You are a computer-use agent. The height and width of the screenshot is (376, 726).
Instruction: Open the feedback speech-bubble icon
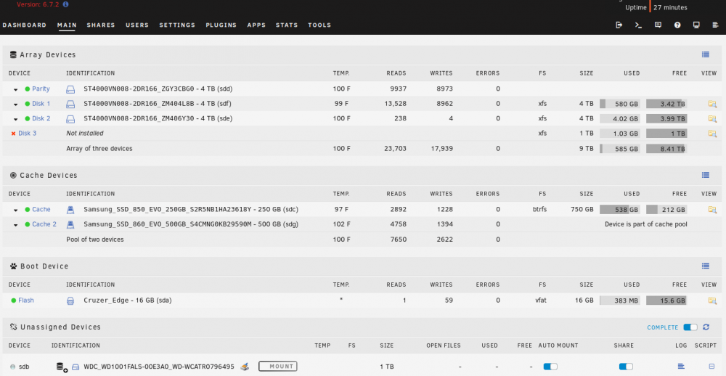[x=658, y=25]
